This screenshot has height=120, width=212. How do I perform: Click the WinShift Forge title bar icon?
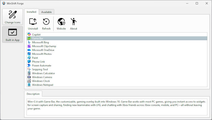(x=4, y=3)
